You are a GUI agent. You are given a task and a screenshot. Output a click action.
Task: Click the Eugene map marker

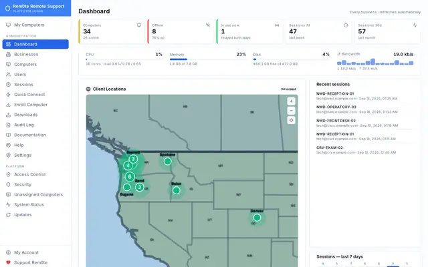click(126, 187)
